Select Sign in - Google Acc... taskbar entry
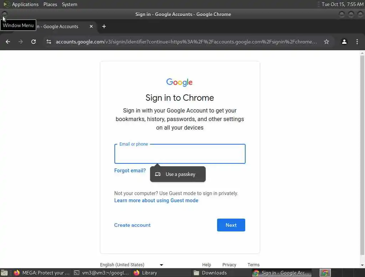The height and width of the screenshot is (277, 365). pos(282,273)
